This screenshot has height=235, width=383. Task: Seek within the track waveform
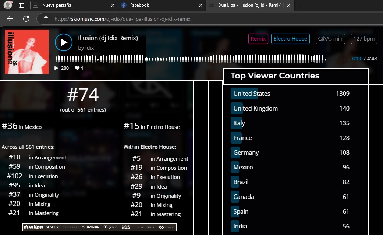(202, 59)
